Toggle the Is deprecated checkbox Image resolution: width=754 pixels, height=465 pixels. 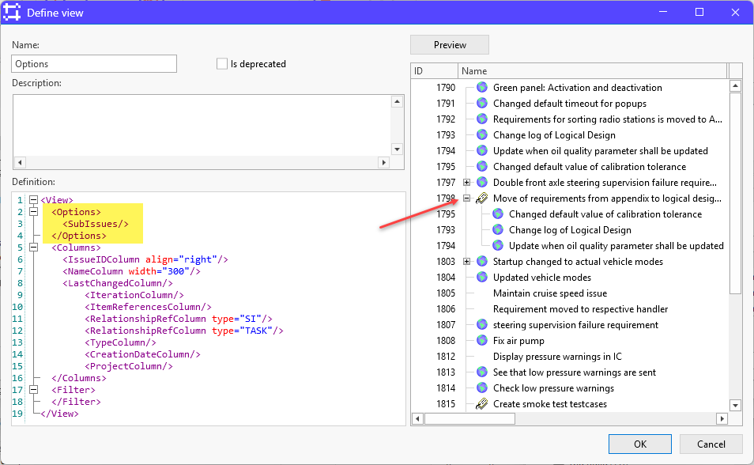pos(221,63)
